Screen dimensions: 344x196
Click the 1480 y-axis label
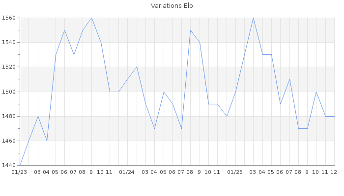(10, 116)
